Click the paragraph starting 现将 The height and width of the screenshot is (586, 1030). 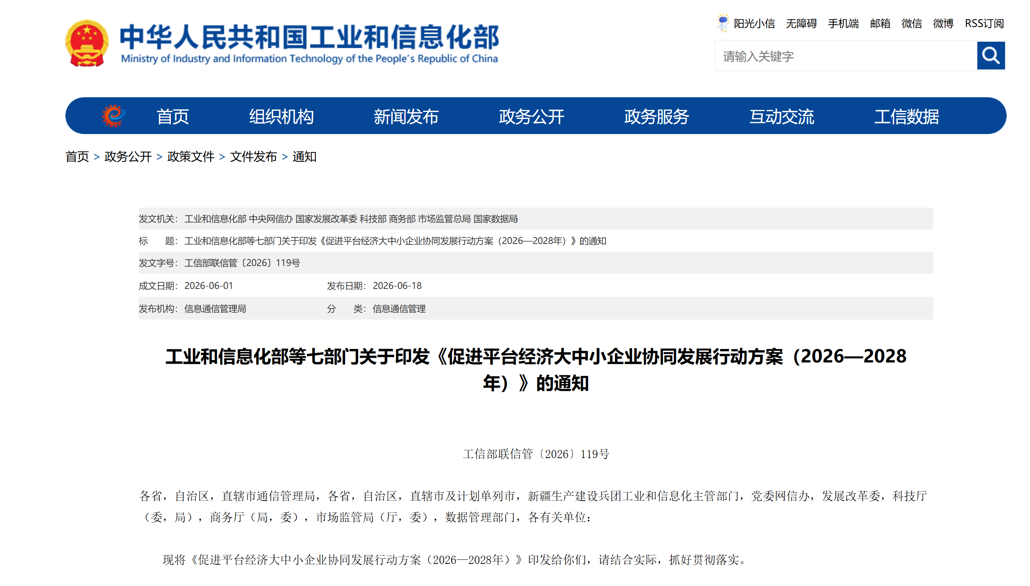(455, 560)
